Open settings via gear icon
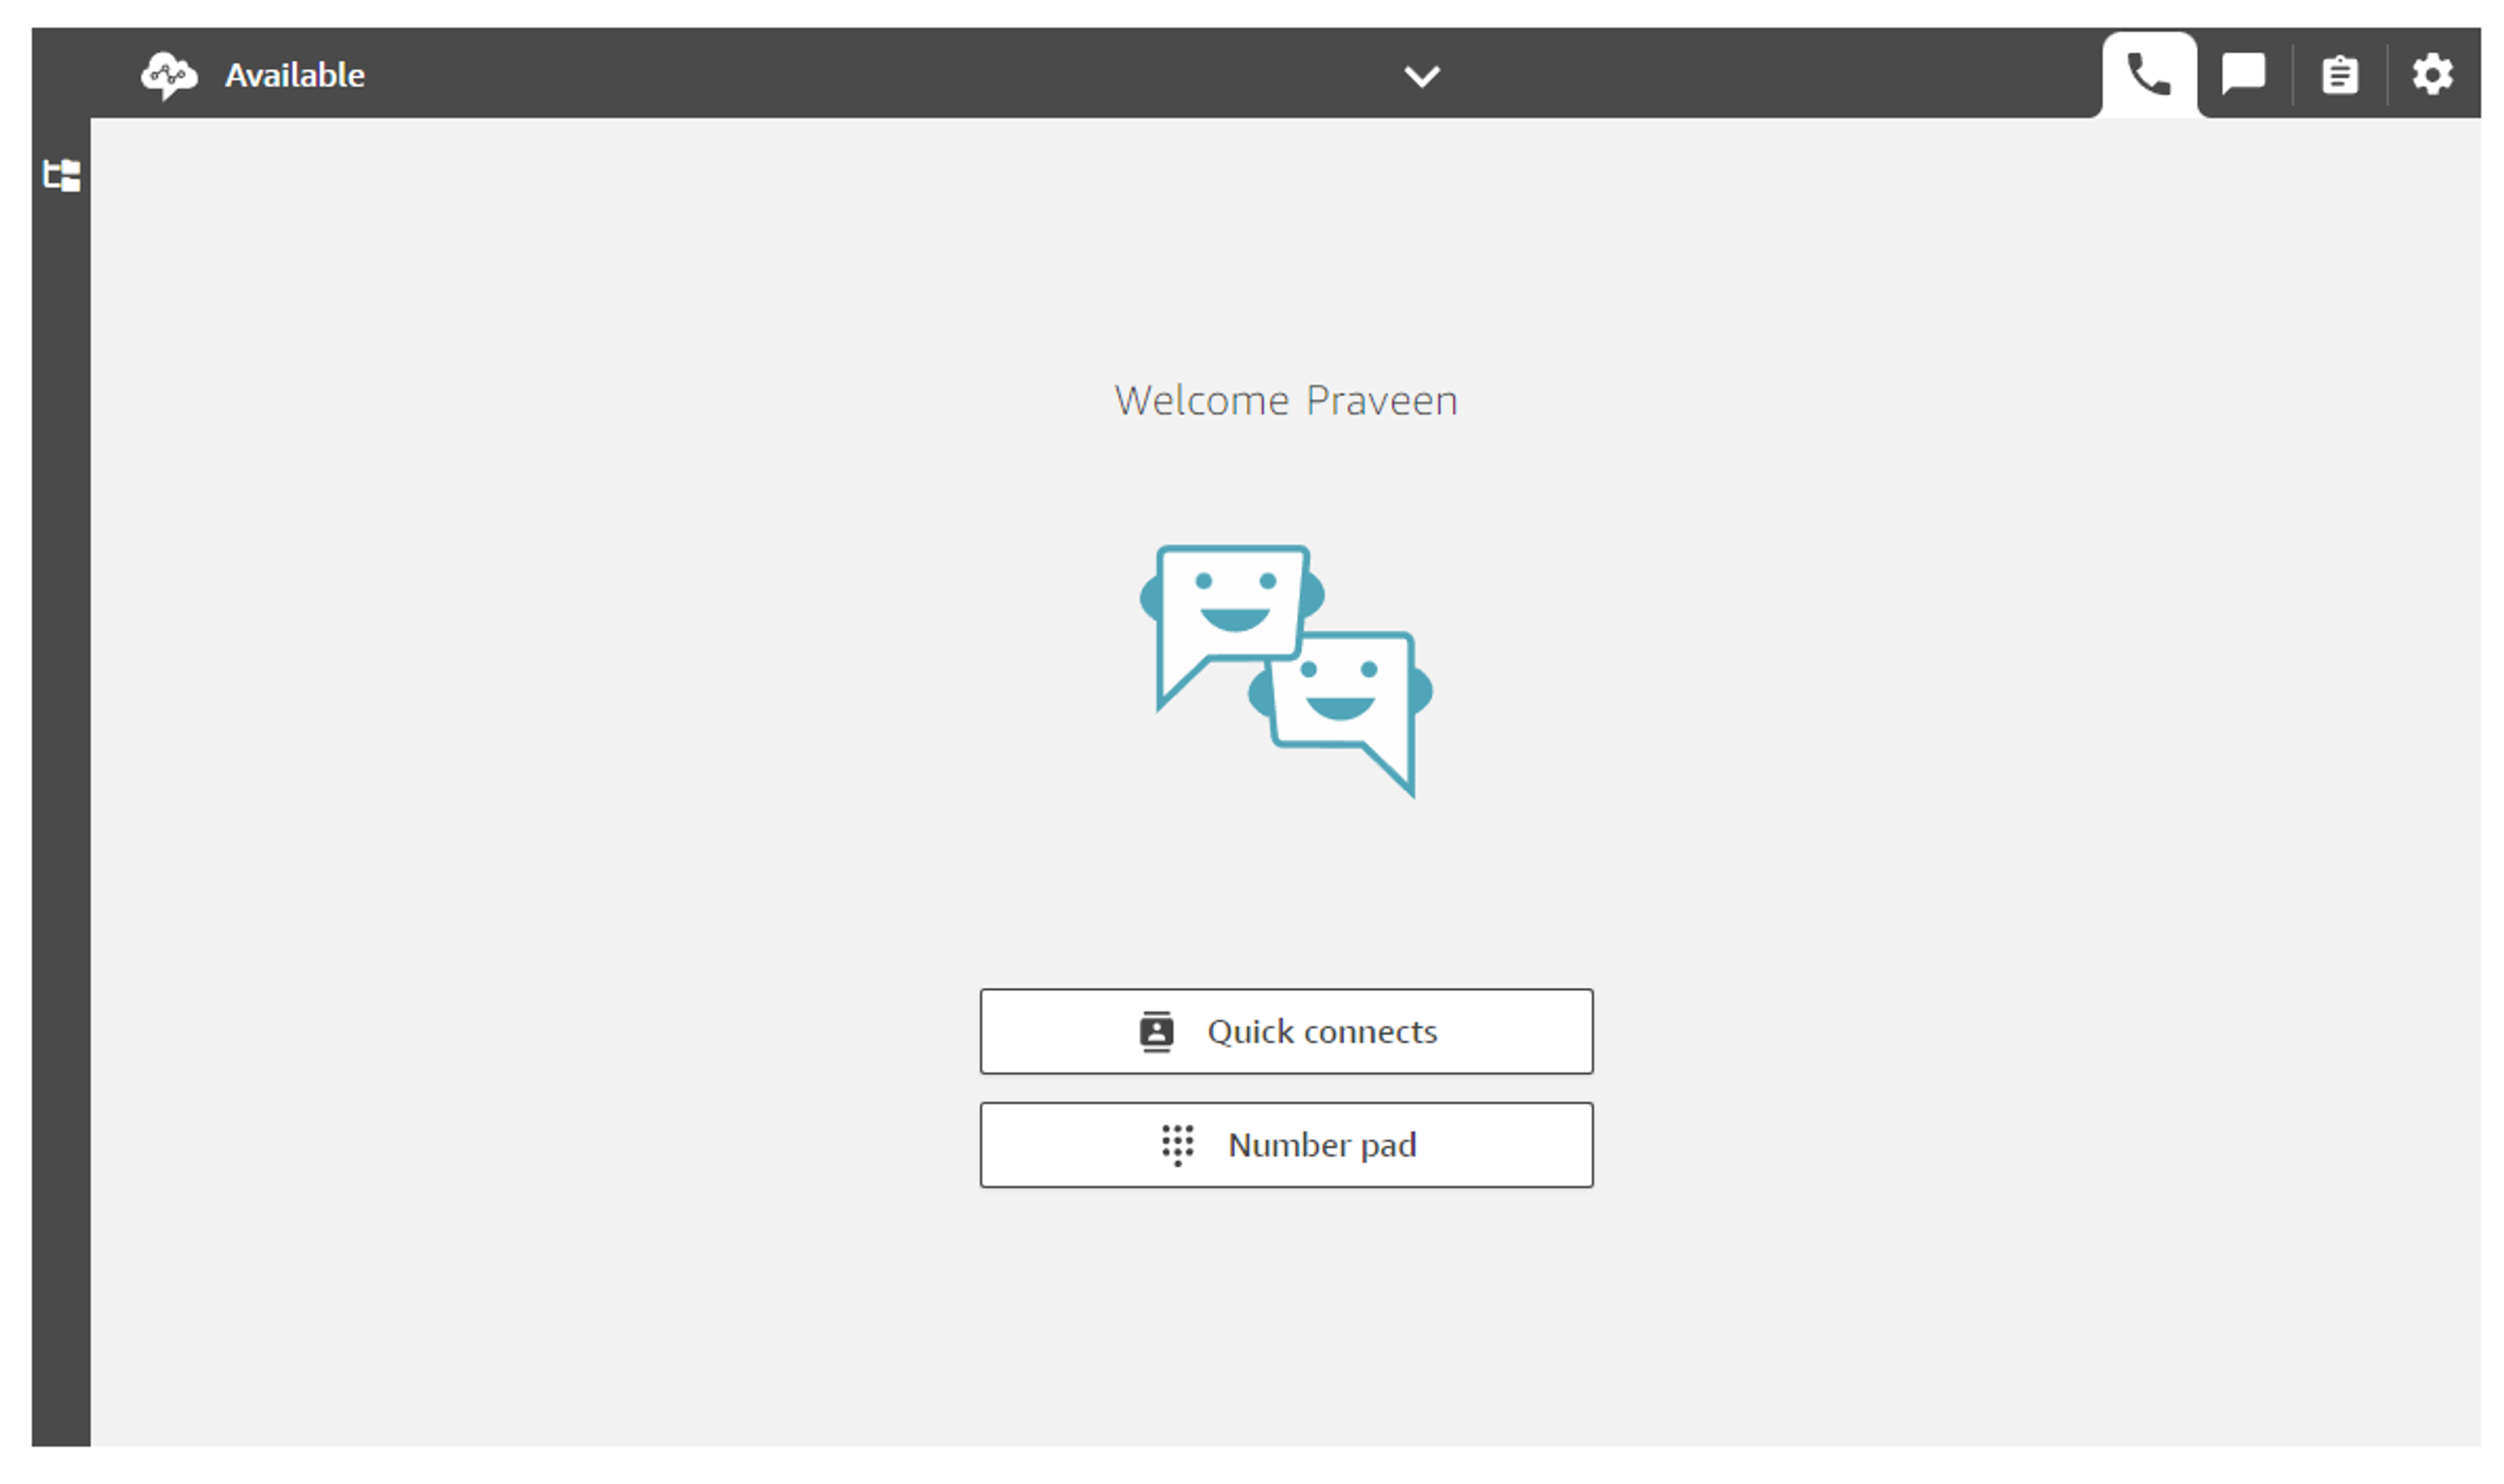Image resolution: width=2504 pixels, height=1484 pixels. click(x=2432, y=75)
